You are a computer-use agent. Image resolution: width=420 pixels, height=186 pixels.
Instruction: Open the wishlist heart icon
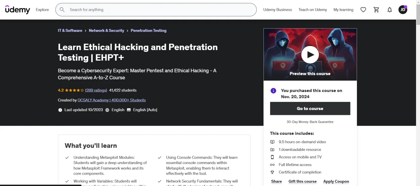(363, 9)
